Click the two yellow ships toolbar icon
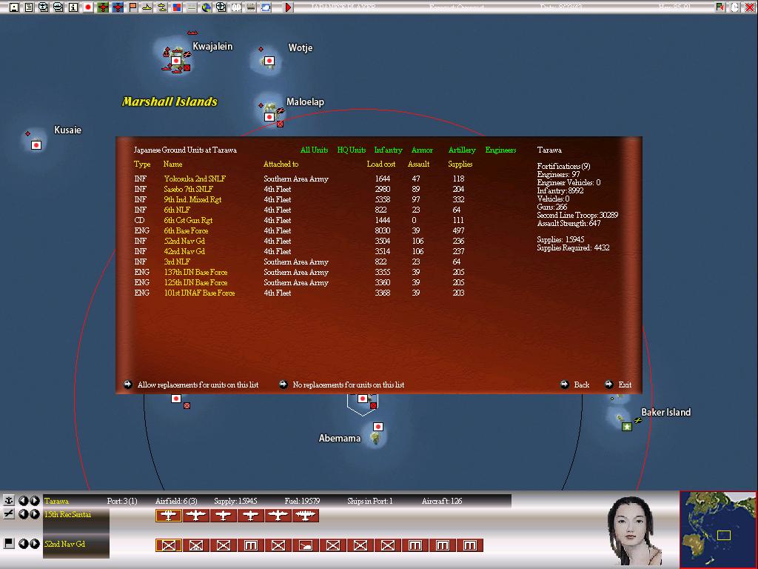Viewport: 758px width, 569px height. [162, 7]
